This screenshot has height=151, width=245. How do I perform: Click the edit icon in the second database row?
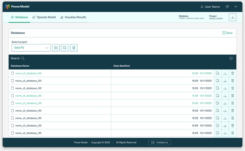217,81
